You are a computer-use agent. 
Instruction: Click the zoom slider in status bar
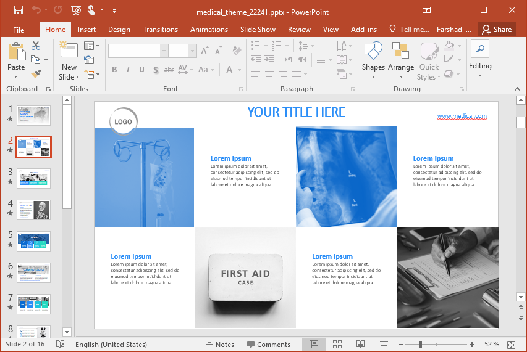tap(421, 345)
